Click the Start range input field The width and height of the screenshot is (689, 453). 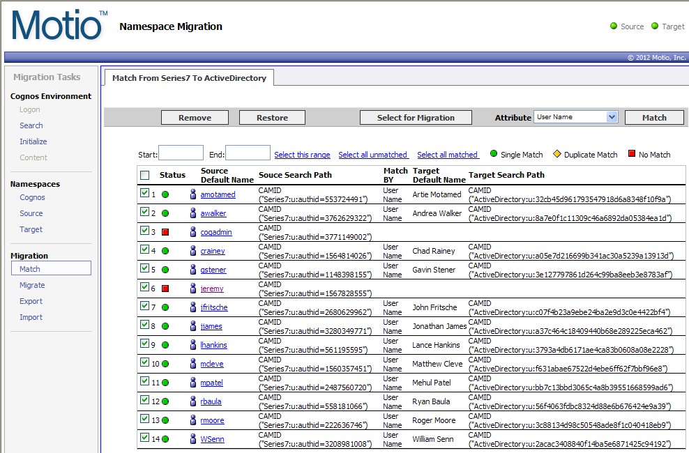(181, 153)
